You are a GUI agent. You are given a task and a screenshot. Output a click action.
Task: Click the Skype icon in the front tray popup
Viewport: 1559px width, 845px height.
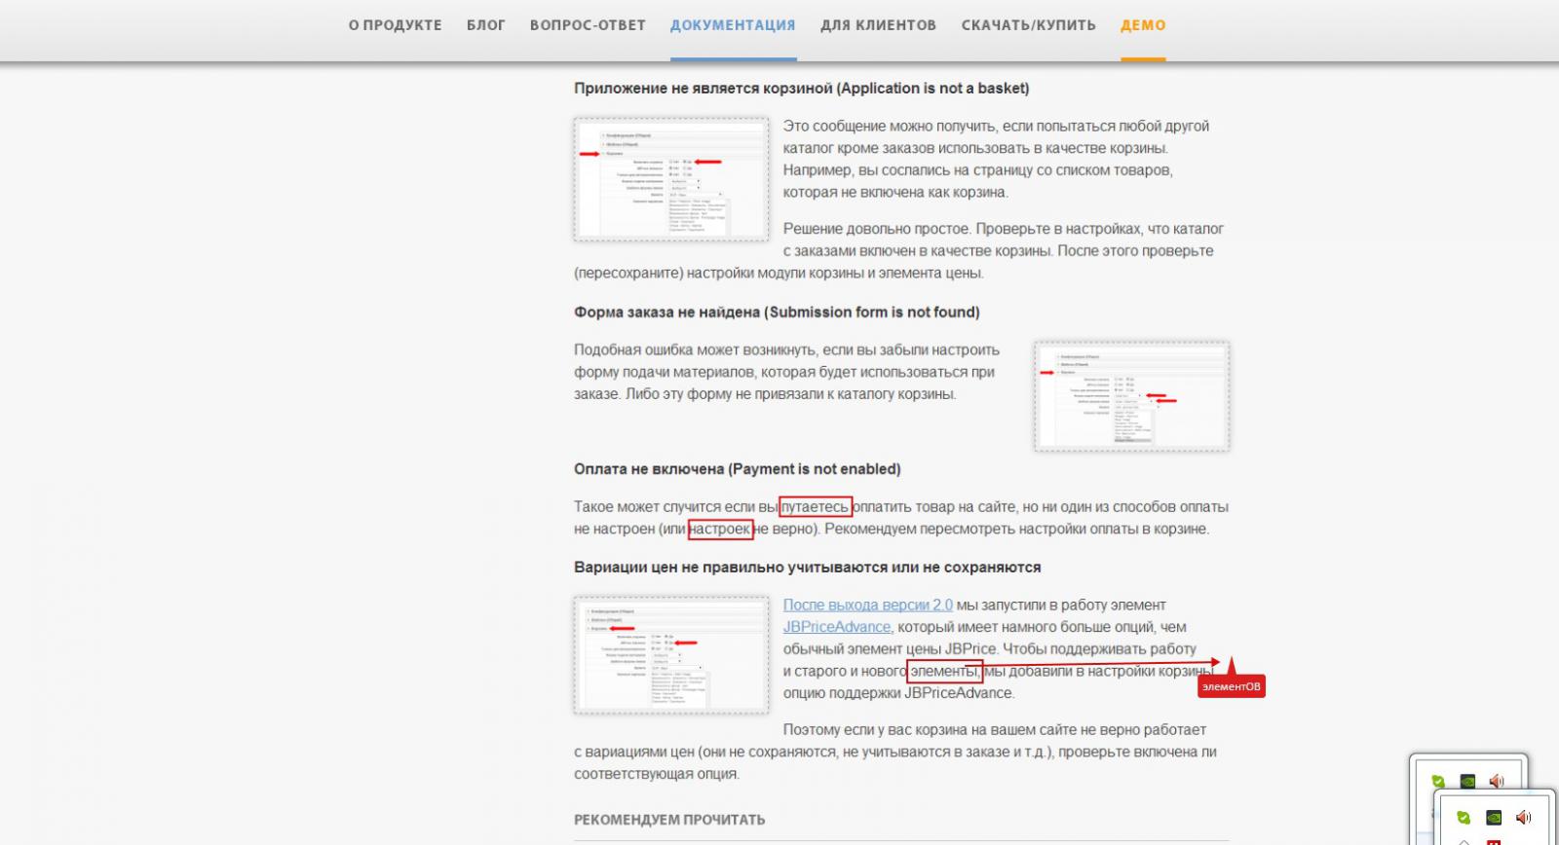pyautogui.click(x=1464, y=818)
